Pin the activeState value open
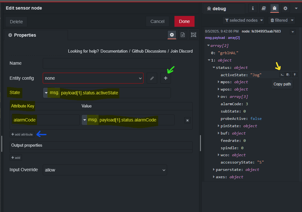This screenshot has width=302, height=212. 295,75
